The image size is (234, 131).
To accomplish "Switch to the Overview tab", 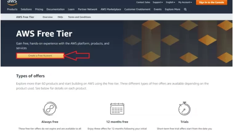I will tap(48, 17).
